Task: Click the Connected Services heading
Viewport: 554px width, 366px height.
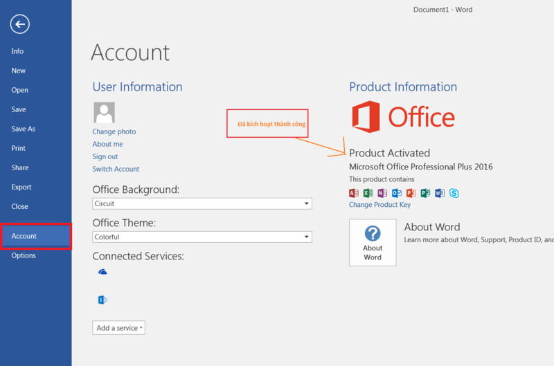Action: point(138,256)
